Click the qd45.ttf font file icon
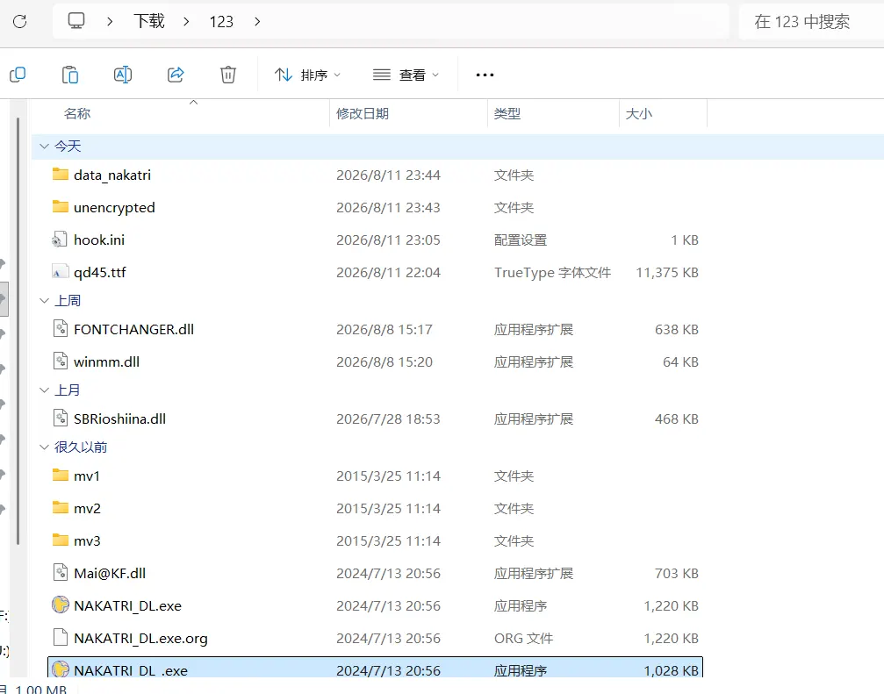The height and width of the screenshot is (694, 884). point(60,272)
